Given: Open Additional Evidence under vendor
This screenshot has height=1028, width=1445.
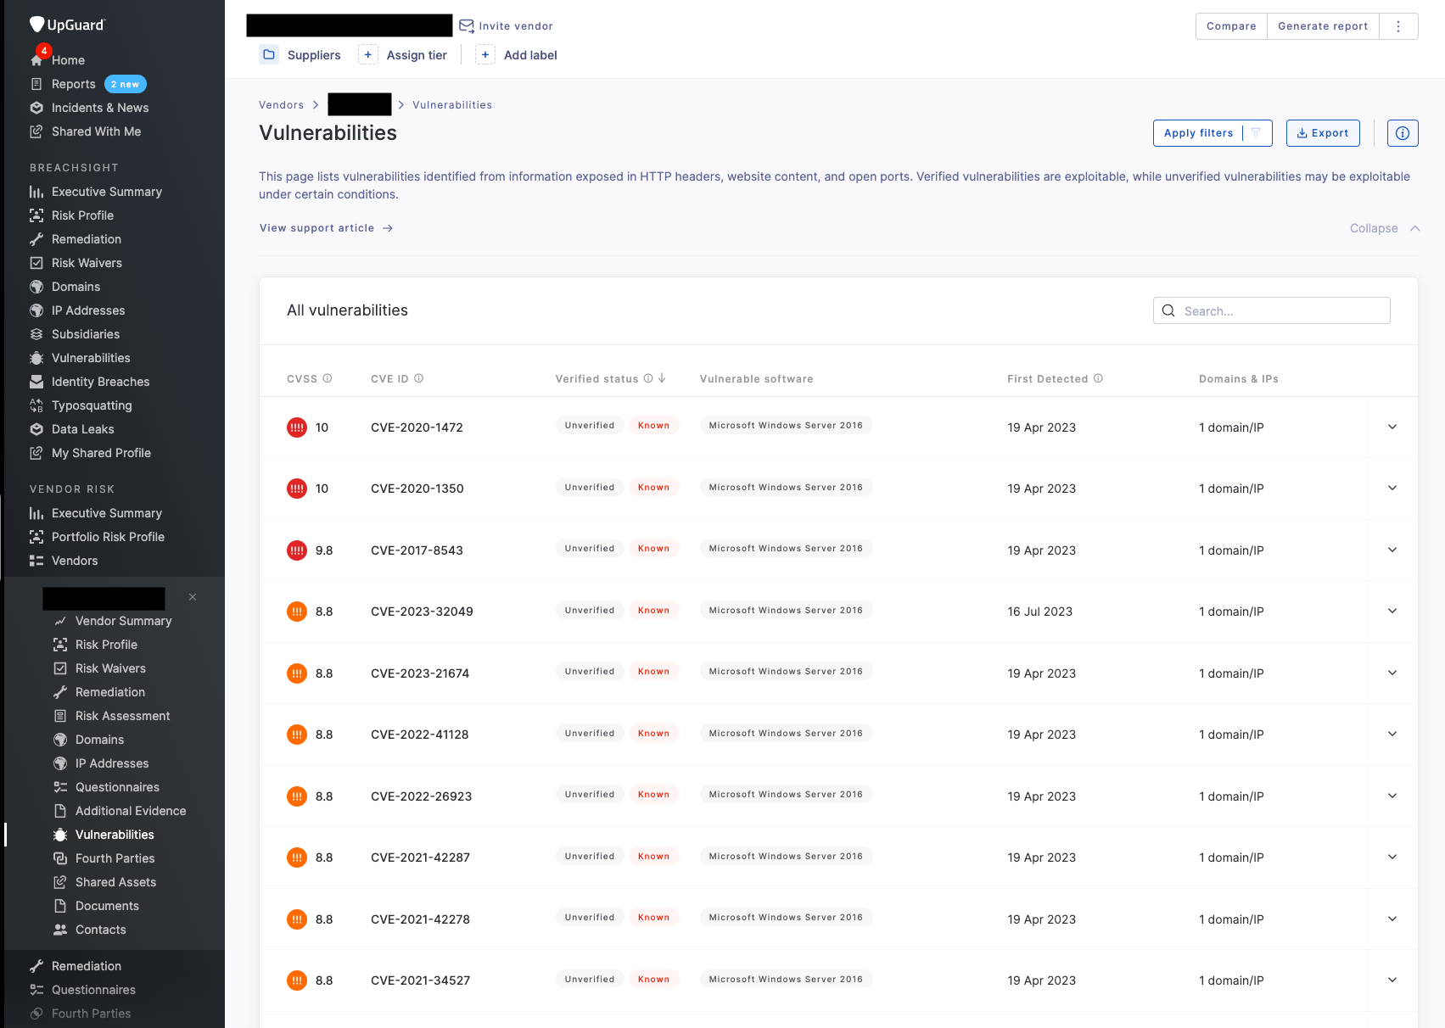Looking at the screenshot, I should (x=131, y=811).
